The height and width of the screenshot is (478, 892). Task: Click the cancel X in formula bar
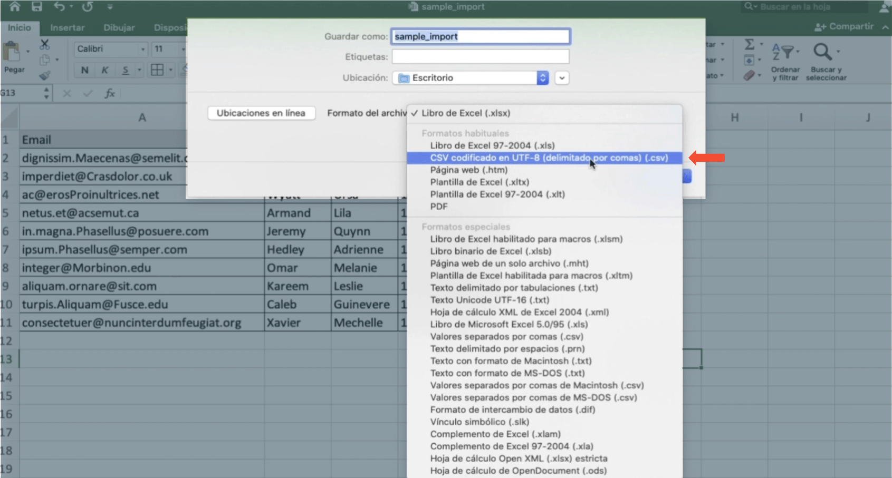(x=67, y=93)
